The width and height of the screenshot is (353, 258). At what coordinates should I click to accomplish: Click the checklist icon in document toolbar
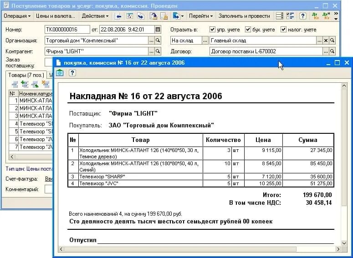(x=291, y=16)
